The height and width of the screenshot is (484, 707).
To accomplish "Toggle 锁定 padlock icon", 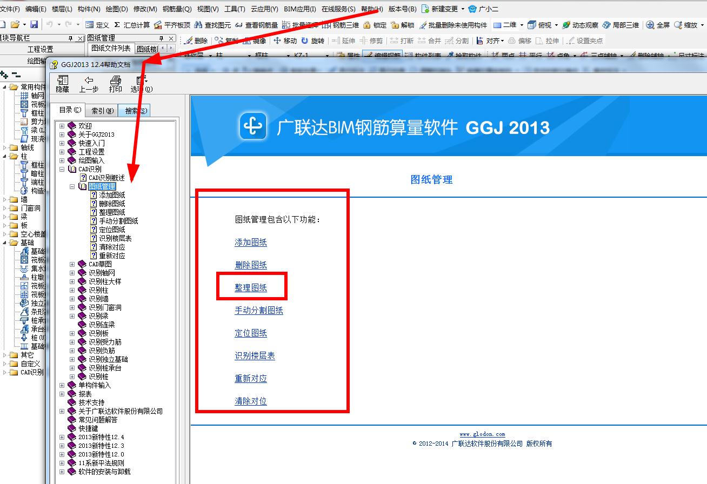I will click(x=375, y=25).
